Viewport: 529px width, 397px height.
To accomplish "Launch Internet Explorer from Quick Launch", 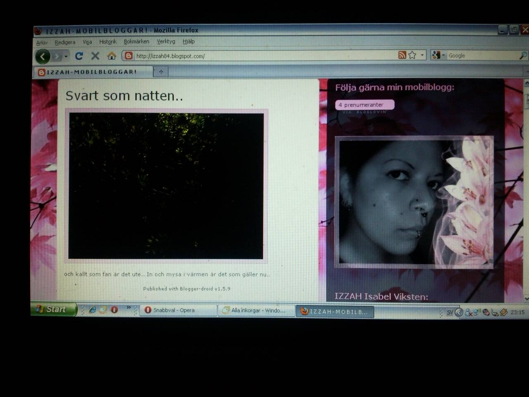I will (92, 310).
